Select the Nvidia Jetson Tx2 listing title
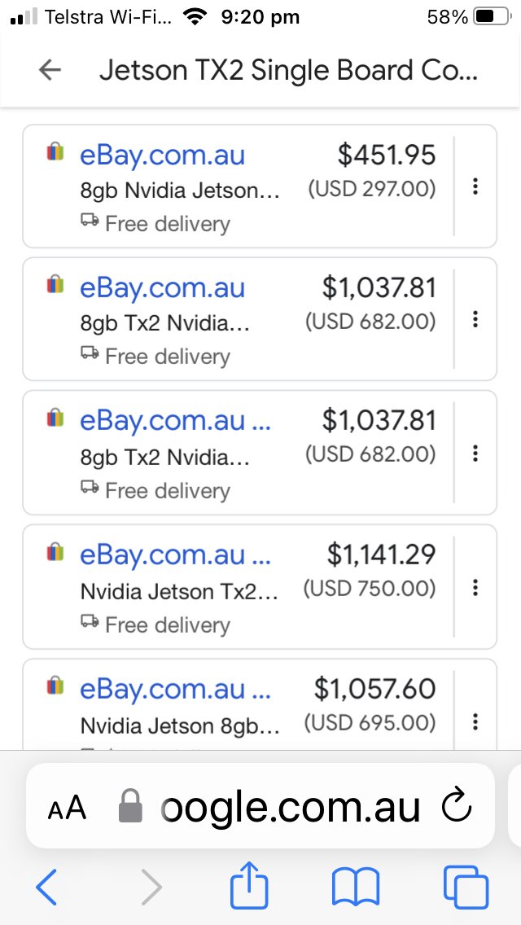 click(179, 591)
